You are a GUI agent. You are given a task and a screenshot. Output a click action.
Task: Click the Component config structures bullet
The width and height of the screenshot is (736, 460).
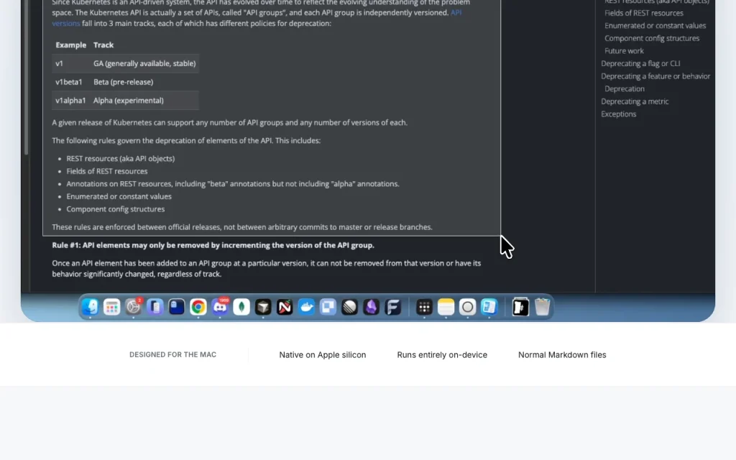(116, 209)
